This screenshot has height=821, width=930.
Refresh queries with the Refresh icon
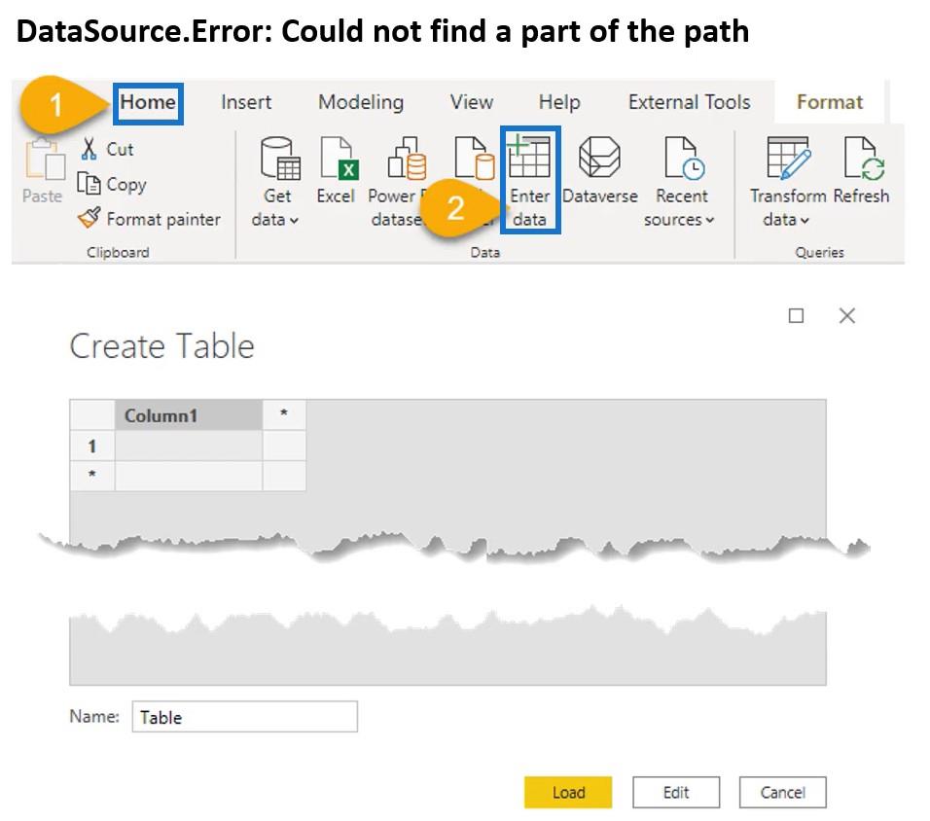coord(864,158)
